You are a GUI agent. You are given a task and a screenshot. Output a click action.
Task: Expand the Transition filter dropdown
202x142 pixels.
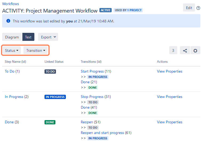click(36, 50)
